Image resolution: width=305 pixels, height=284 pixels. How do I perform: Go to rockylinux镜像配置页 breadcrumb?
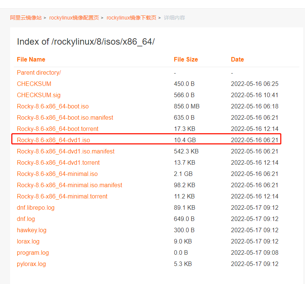(x=74, y=18)
